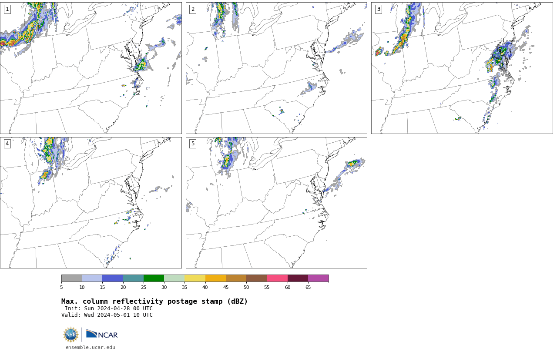
Task: Open ensemble member 3 reflectivity map
Action: click(x=462, y=68)
